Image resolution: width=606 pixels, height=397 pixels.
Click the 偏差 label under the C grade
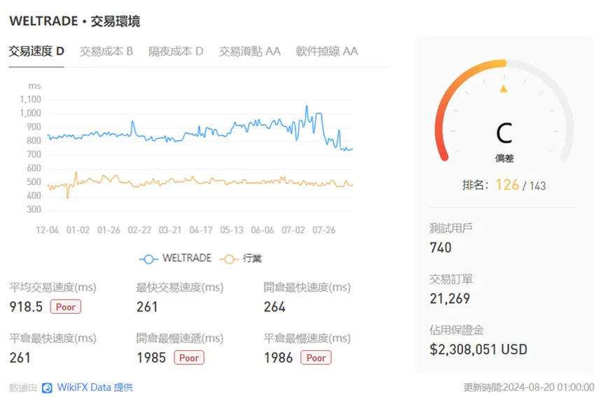(x=504, y=158)
